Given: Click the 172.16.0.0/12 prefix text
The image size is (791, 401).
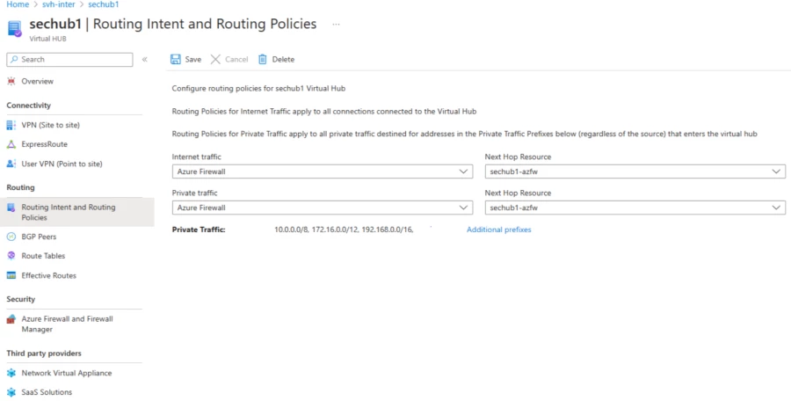Looking at the screenshot, I should coord(335,230).
